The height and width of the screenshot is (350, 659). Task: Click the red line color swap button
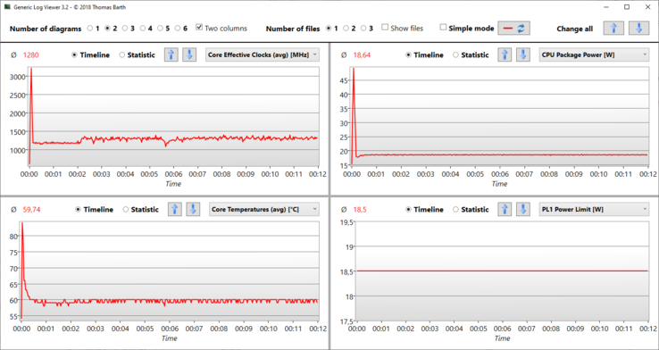pos(514,29)
